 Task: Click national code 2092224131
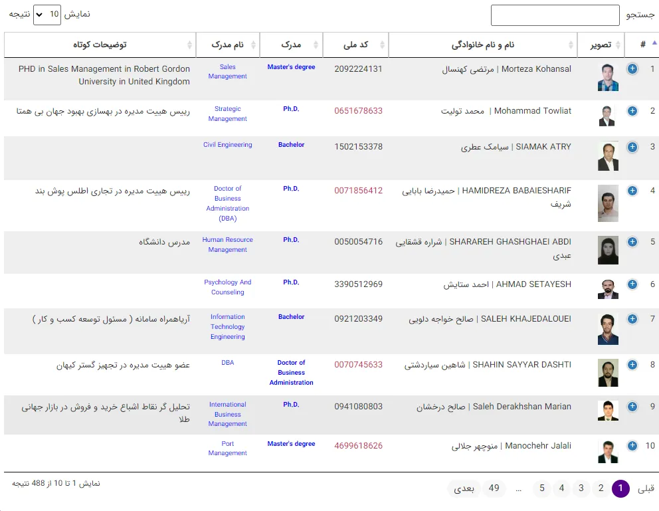coord(359,69)
